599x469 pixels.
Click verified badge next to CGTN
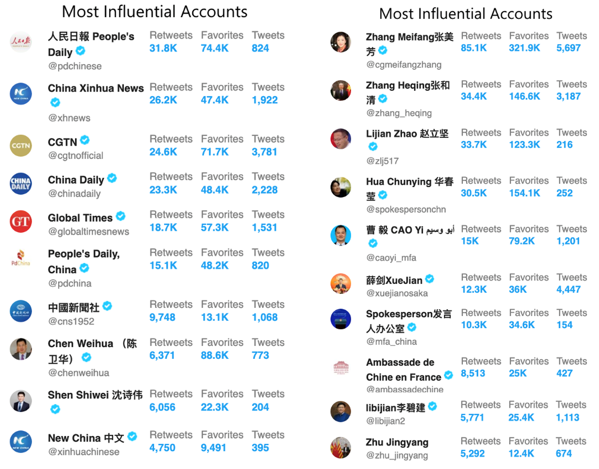[x=85, y=140]
